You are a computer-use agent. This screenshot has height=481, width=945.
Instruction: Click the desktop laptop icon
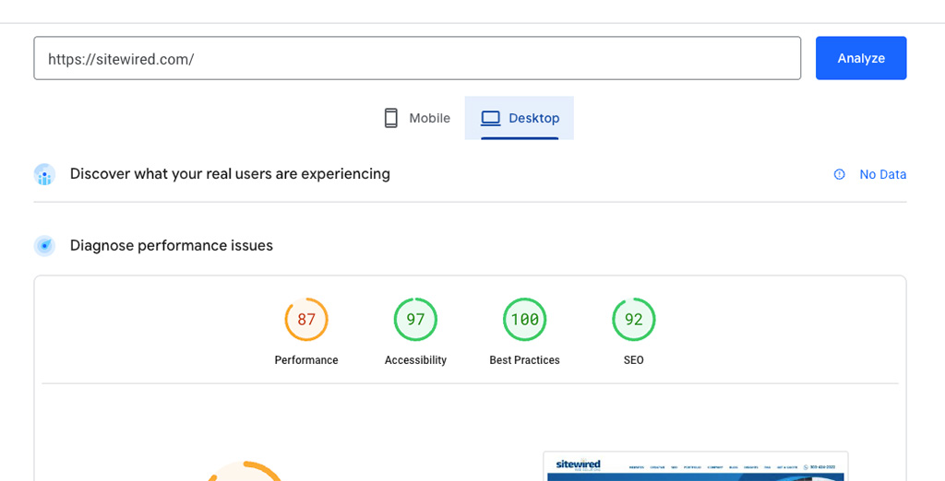(x=491, y=118)
